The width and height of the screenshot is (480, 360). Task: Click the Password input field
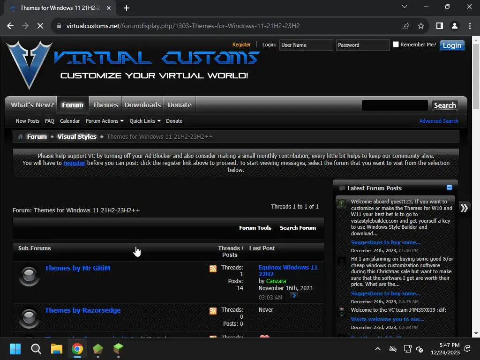click(363, 45)
